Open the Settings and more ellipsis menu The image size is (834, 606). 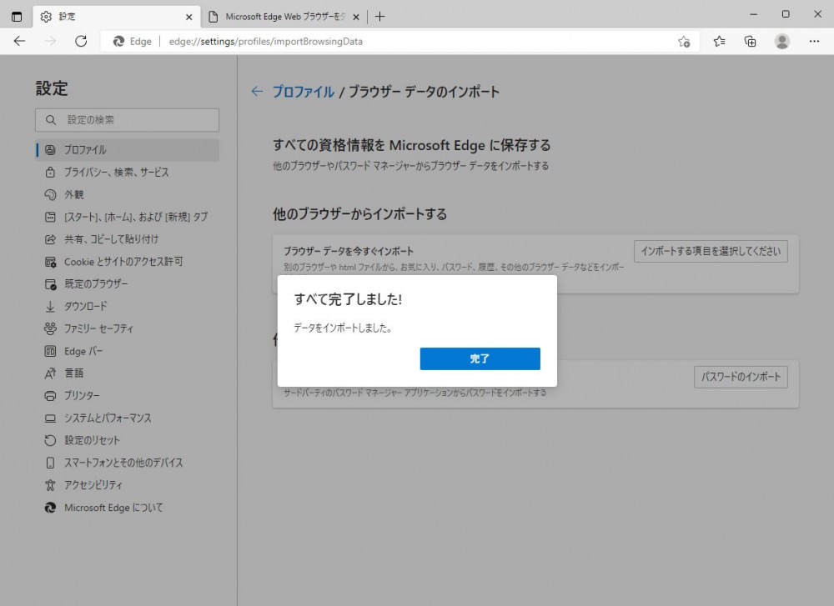[814, 41]
